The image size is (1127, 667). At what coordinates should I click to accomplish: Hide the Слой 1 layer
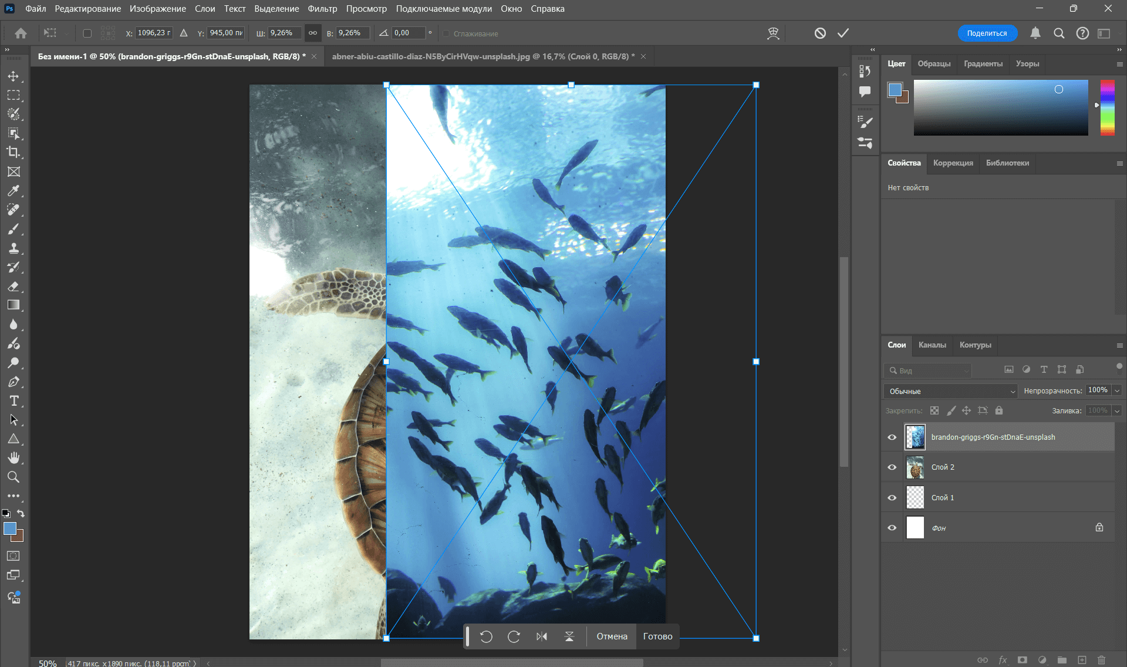[x=892, y=498]
